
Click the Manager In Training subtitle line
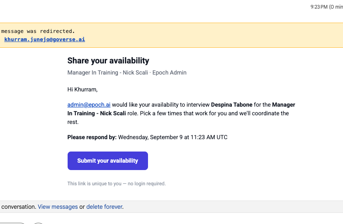pyautogui.click(x=127, y=72)
